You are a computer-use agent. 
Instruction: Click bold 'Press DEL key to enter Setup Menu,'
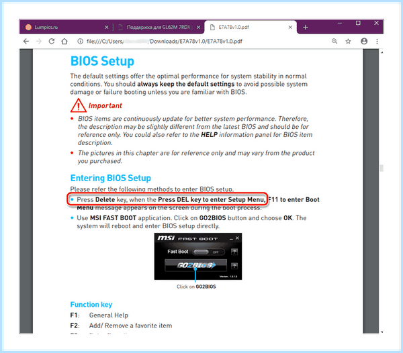212,200
